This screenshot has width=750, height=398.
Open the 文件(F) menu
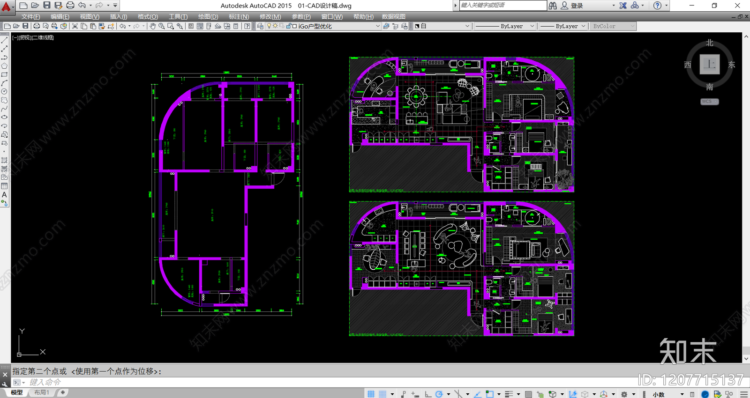pyautogui.click(x=30, y=16)
